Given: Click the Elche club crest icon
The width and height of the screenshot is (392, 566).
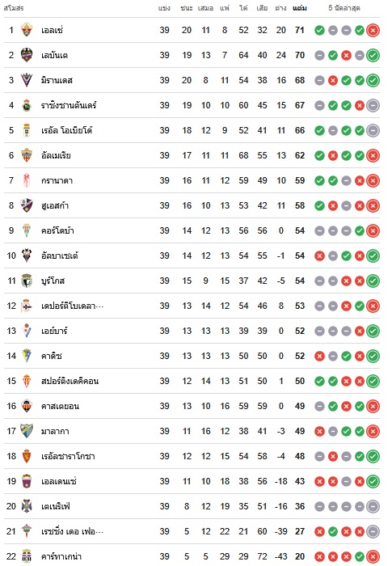Looking at the screenshot, I should coord(27,30).
